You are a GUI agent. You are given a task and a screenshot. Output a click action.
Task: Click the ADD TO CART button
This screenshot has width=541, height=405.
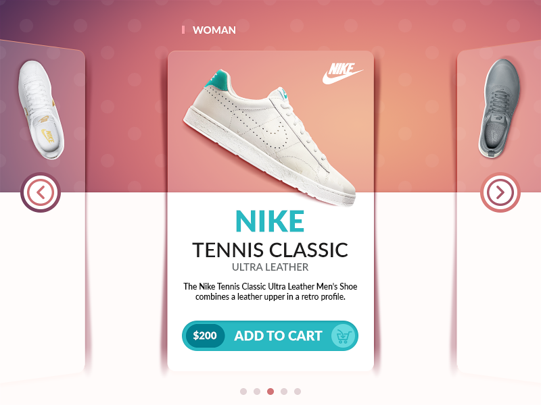click(270, 335)
